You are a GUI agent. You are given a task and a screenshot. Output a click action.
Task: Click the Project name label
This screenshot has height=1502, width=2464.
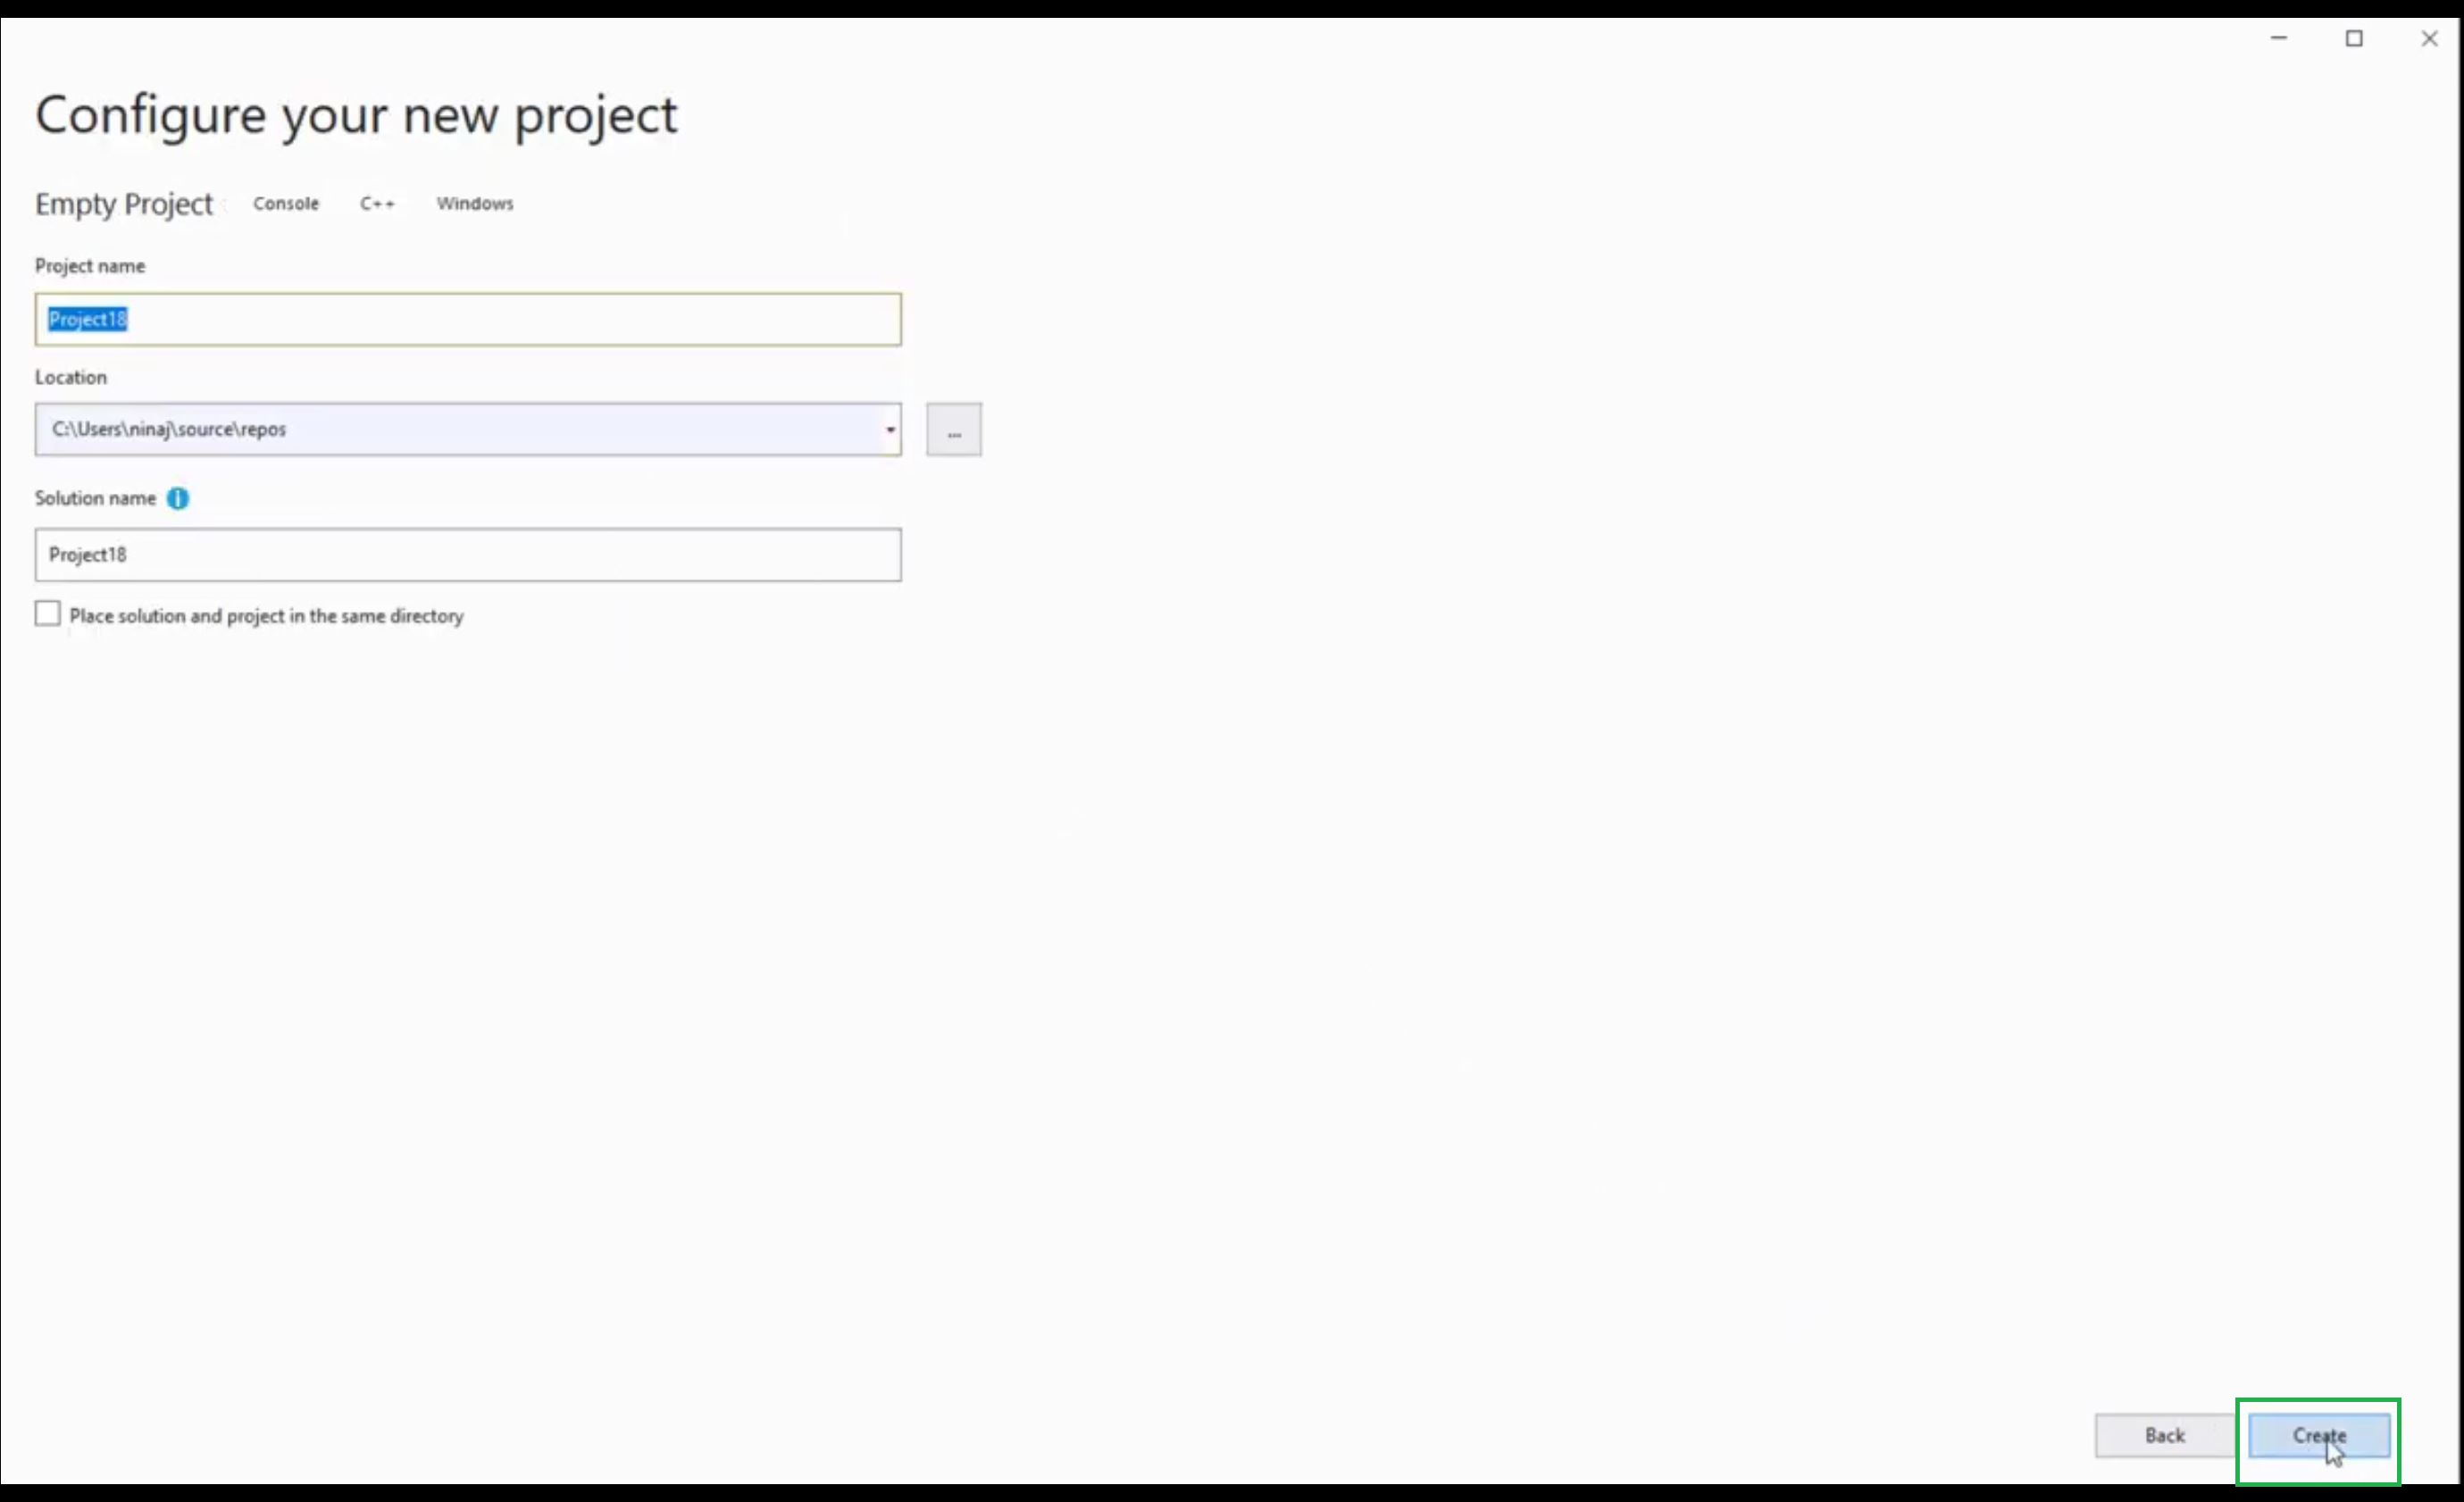tap(90, 266)
